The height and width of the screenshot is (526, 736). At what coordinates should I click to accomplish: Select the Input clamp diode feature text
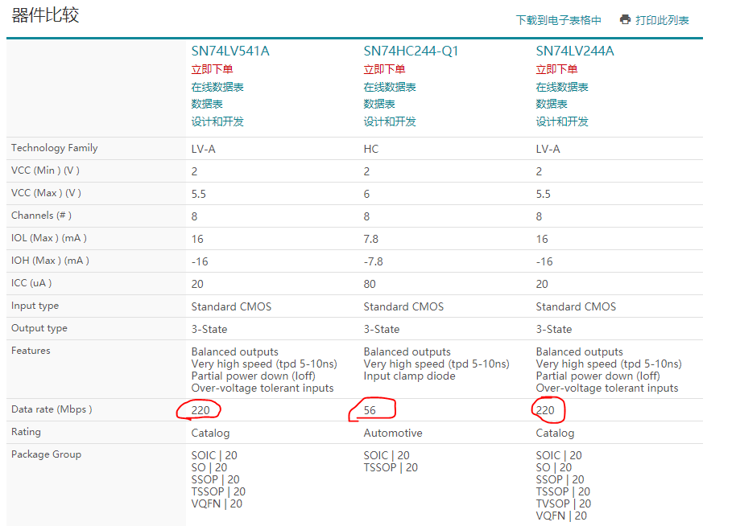point(409,376)
